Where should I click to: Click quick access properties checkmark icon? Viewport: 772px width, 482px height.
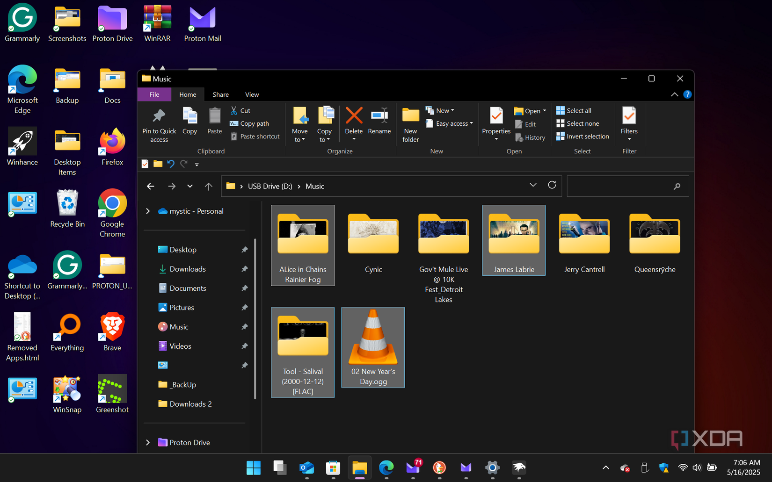coord(145,164)
